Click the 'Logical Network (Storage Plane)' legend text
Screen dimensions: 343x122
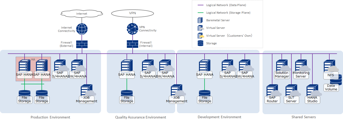[x=228, y=12]
